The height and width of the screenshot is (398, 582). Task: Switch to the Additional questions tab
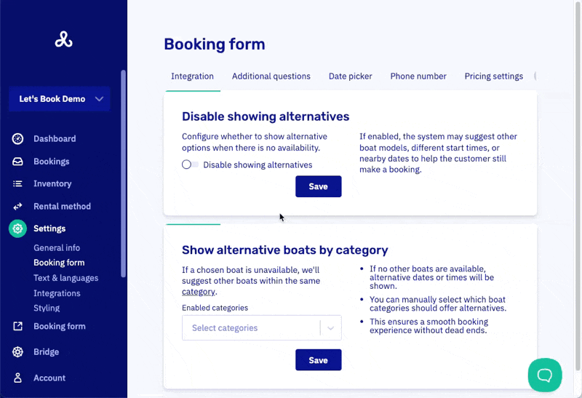[x=271, y=76]
